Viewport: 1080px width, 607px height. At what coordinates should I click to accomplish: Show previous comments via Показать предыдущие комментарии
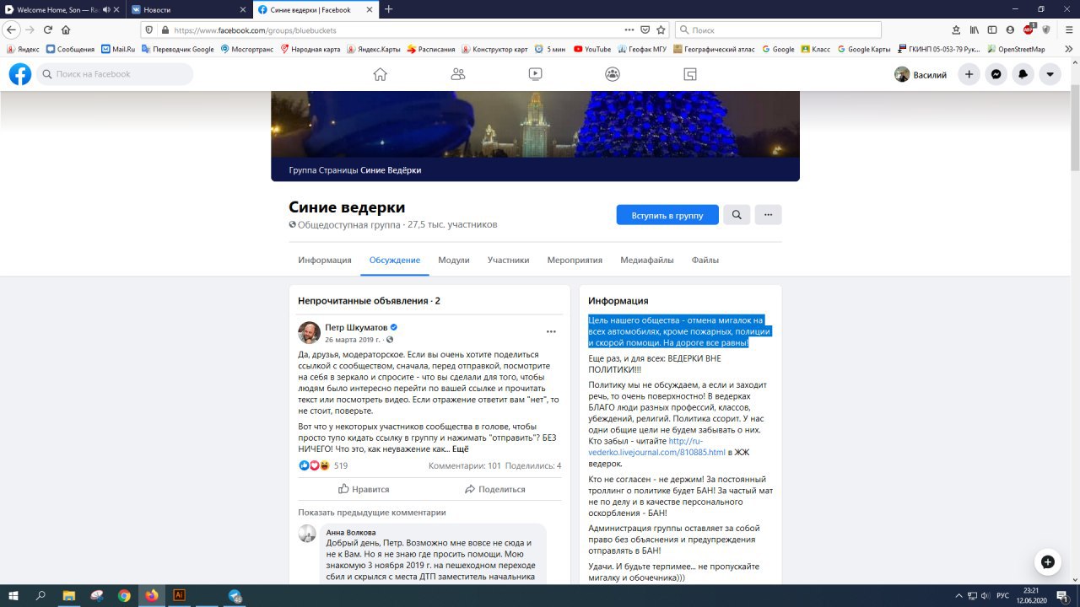(x=372, y=513)
